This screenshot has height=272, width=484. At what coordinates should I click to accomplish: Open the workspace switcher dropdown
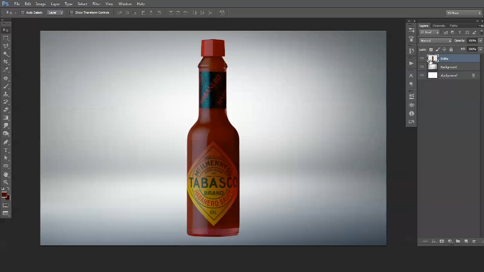point(464,13)
